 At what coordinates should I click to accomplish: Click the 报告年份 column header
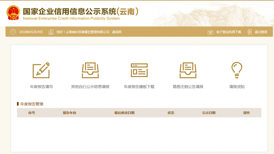[70, 113]
